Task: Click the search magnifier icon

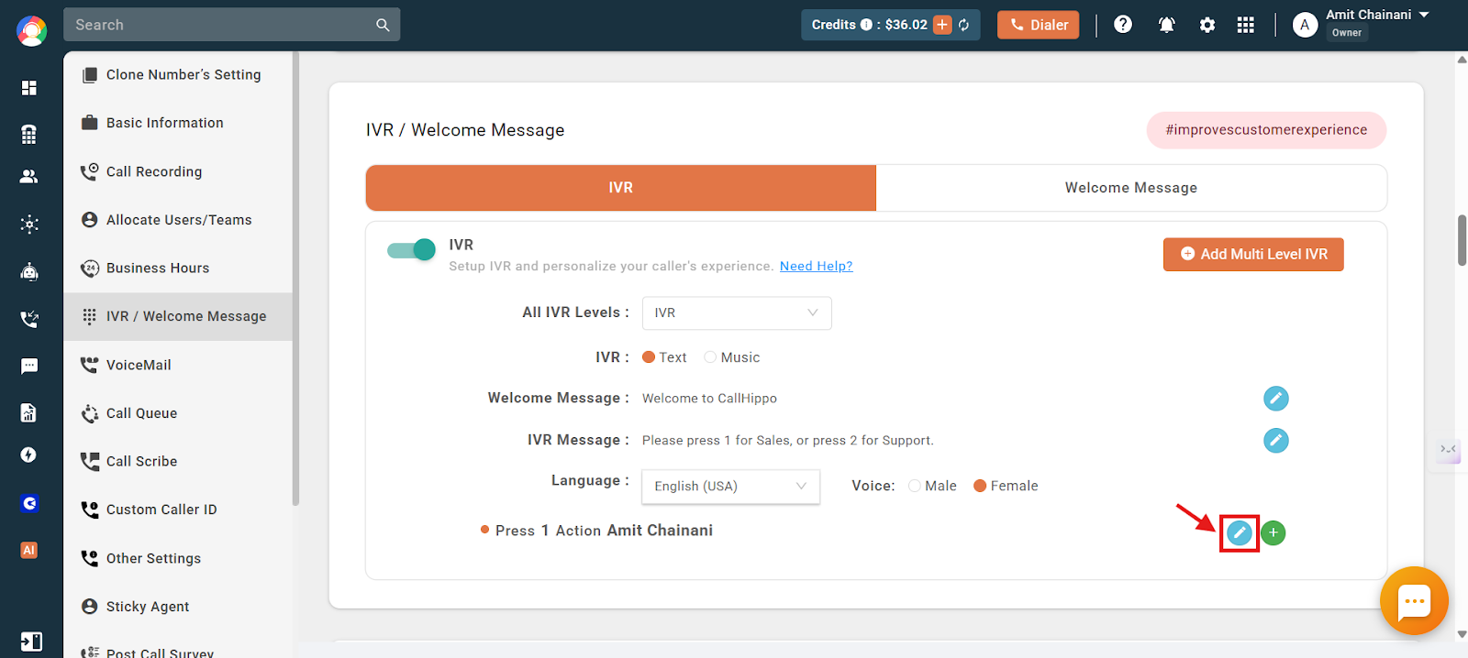Action: click(383, 26)
